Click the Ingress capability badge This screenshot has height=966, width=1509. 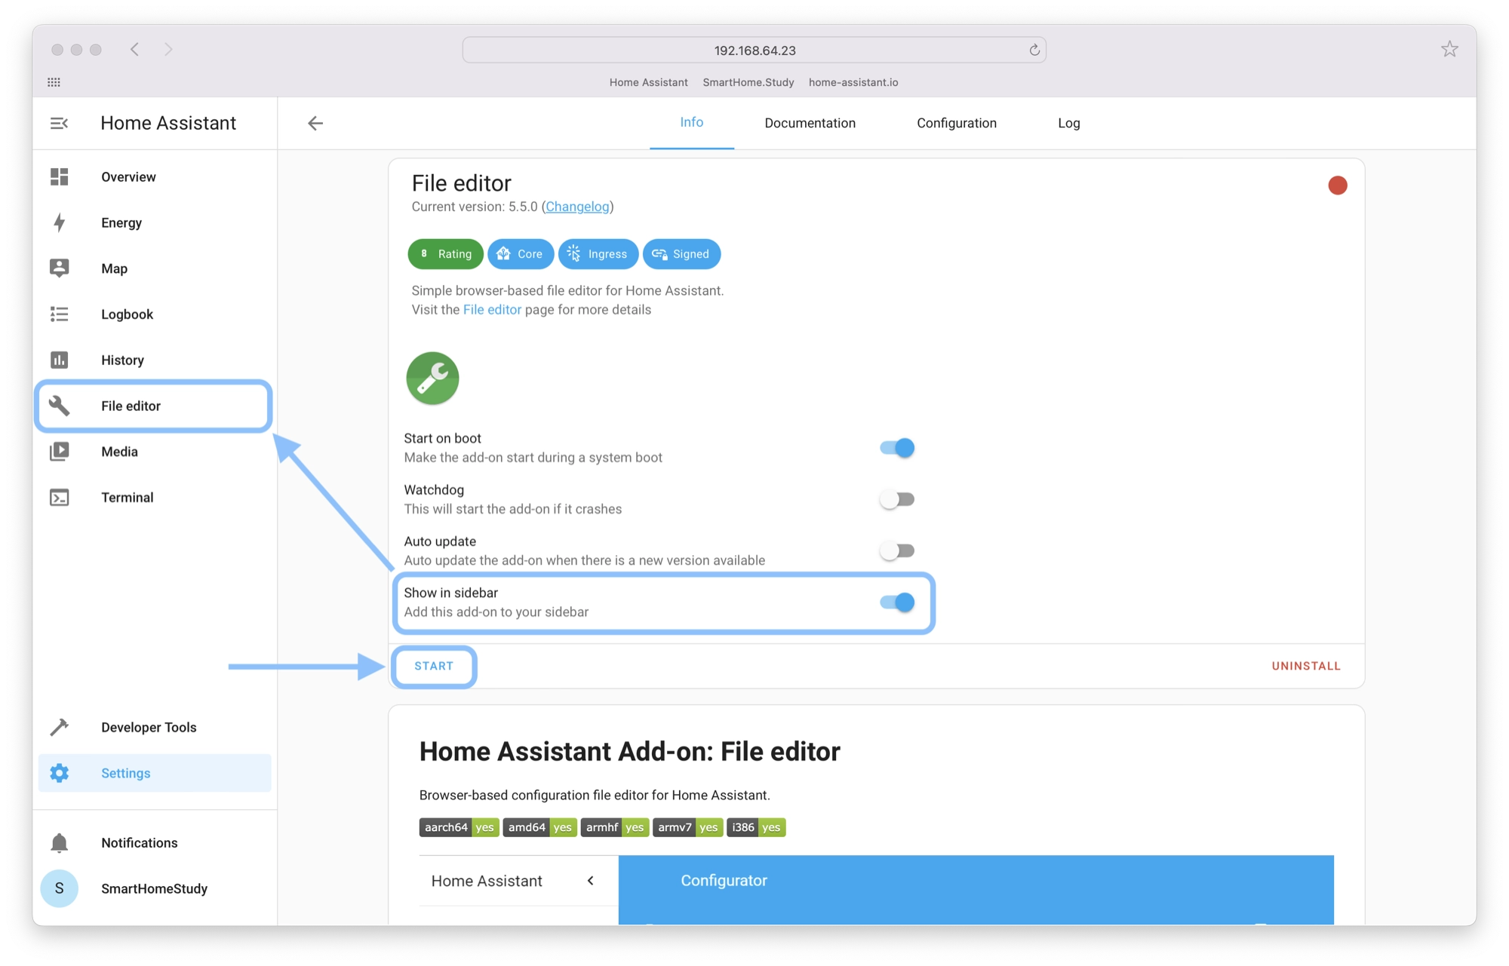point(598,254)
